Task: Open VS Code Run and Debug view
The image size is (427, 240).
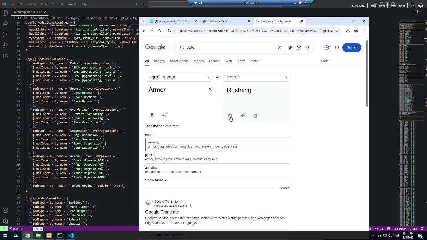Action: click(5, 45)
